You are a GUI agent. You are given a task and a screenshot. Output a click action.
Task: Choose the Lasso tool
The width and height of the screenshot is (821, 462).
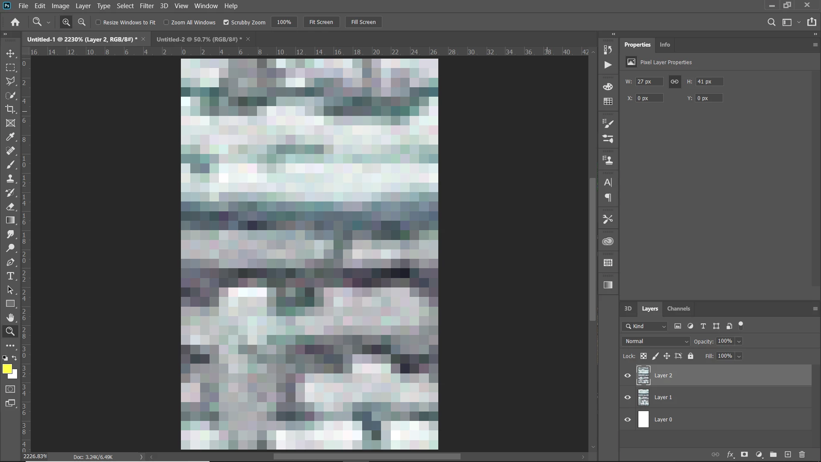pyautogui.click(x=10, y=81)
